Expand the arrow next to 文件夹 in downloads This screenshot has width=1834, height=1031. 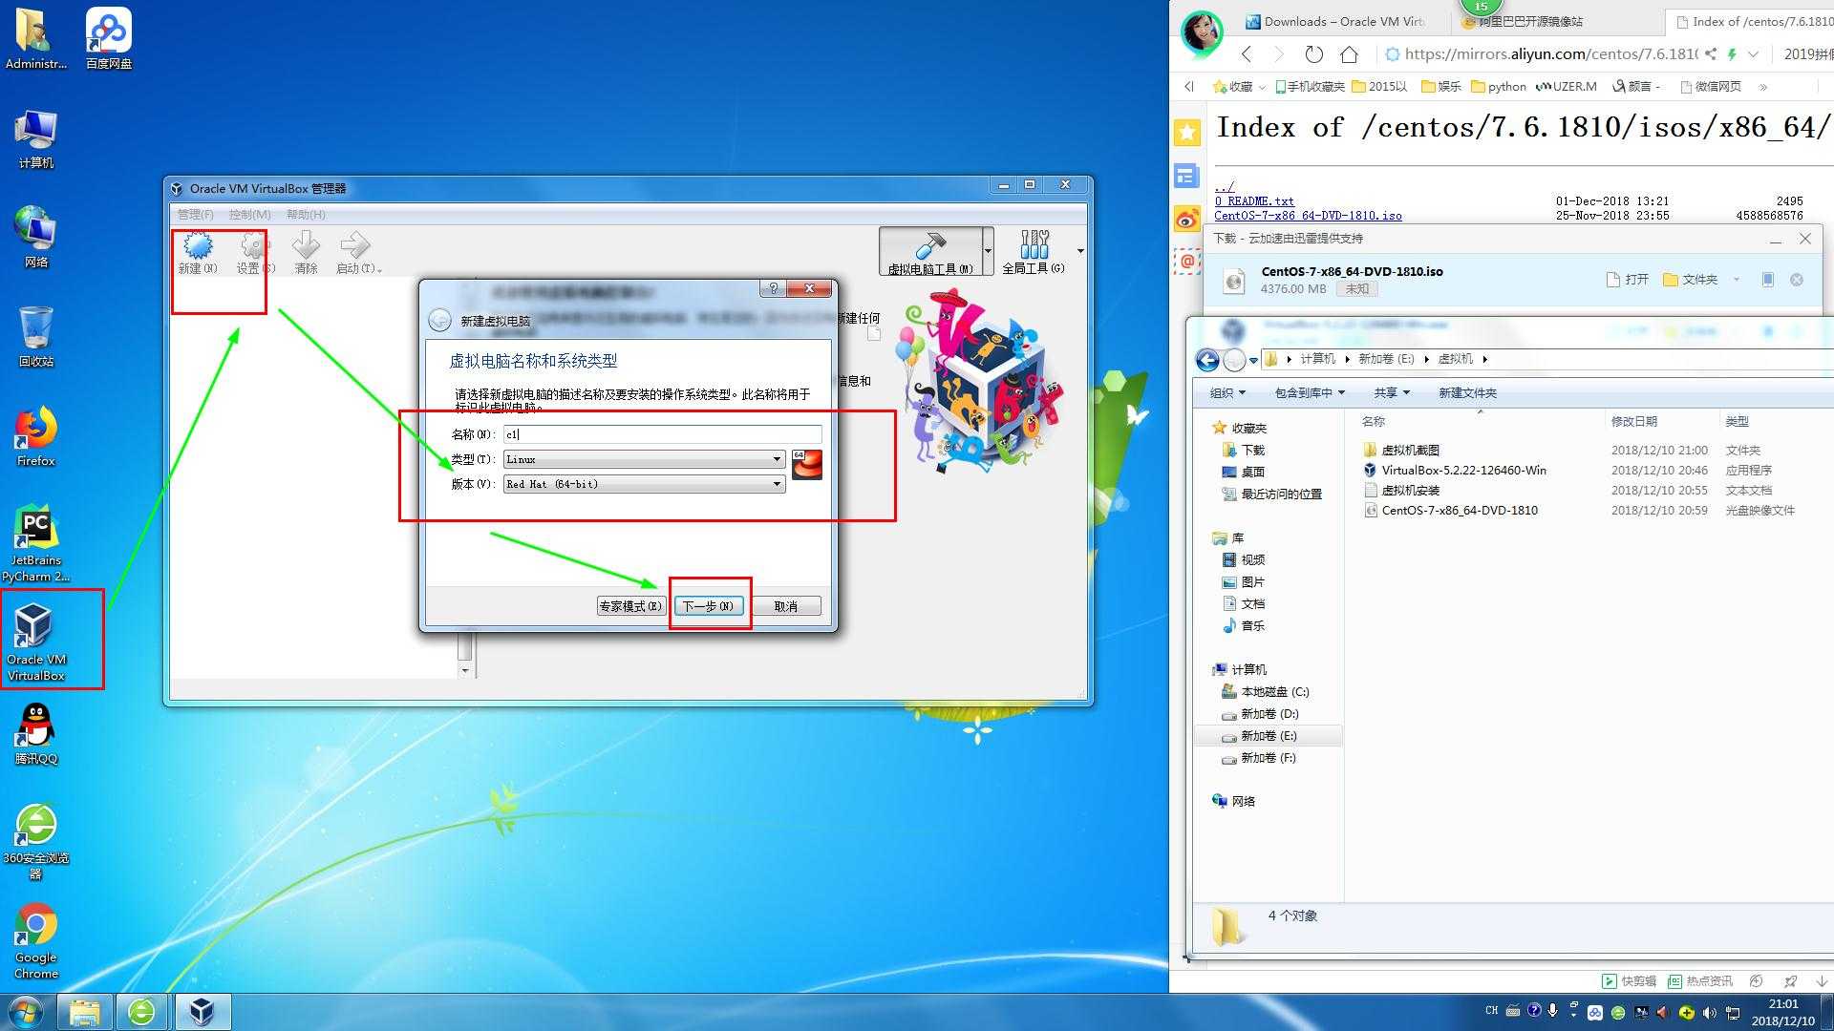(1736, 280)
